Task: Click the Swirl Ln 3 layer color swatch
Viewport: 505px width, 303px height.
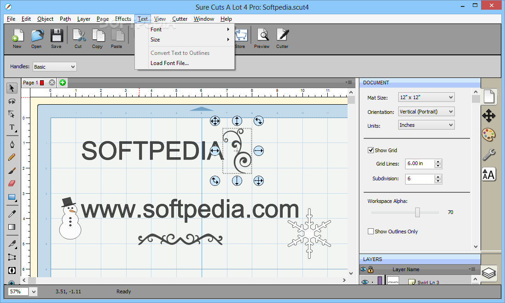Action: 380,280
